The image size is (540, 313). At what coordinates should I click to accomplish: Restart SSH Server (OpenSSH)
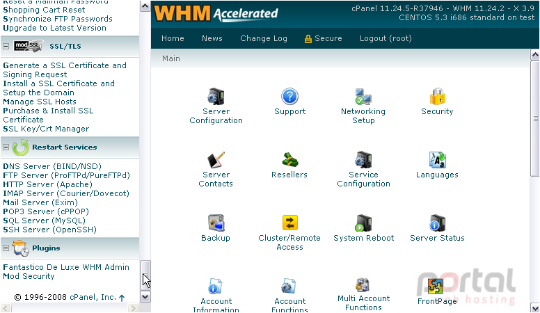pyautogui.click(x=49, y=230)
